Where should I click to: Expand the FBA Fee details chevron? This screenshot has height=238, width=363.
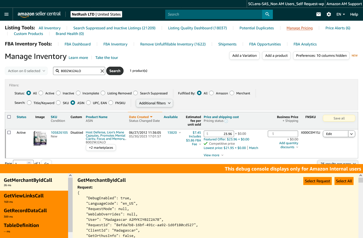200,144
